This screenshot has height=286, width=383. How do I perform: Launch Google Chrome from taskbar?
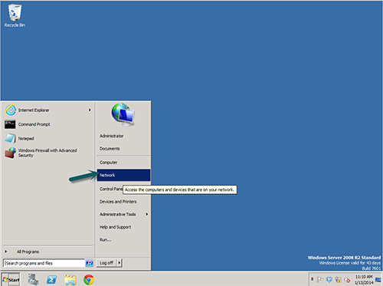[89, 280]
